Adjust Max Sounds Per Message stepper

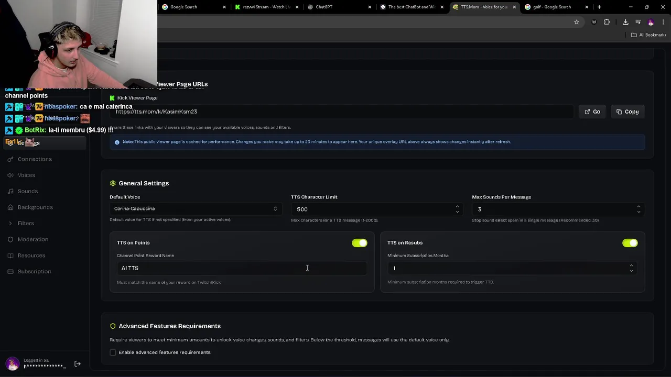click(638, 209)
